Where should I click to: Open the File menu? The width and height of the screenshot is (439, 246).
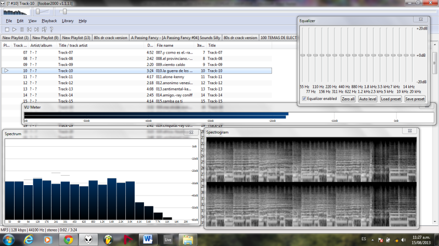tap(9, 21)
